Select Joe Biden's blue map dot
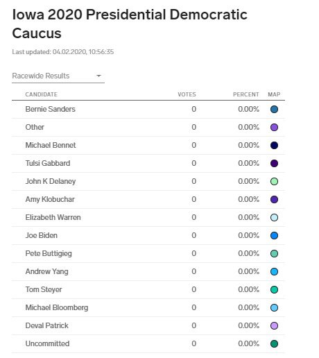319x358 pixels. click(x=274, y=235)
